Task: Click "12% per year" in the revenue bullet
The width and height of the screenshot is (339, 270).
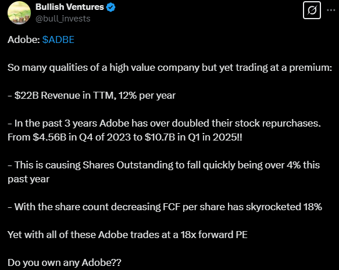Action: (x=147, y=95)
